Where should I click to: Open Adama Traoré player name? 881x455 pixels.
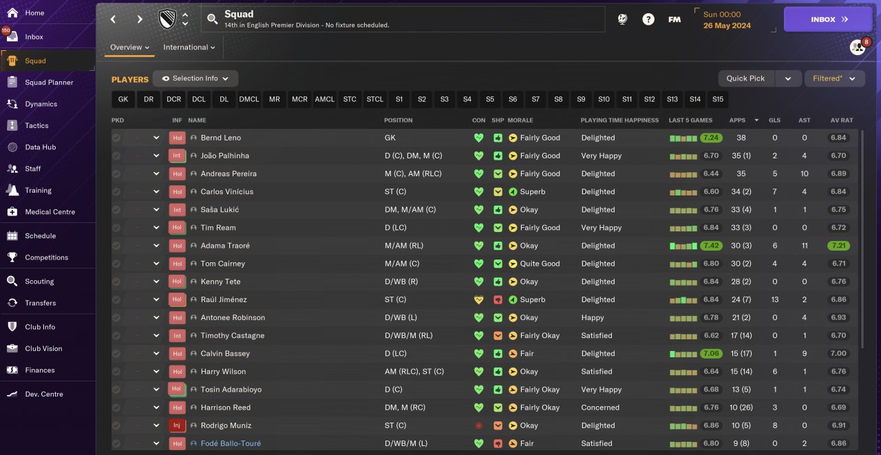(x=225, y=246)
